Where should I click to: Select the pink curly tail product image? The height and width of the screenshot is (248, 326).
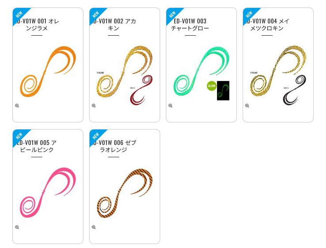pos(48,192)
